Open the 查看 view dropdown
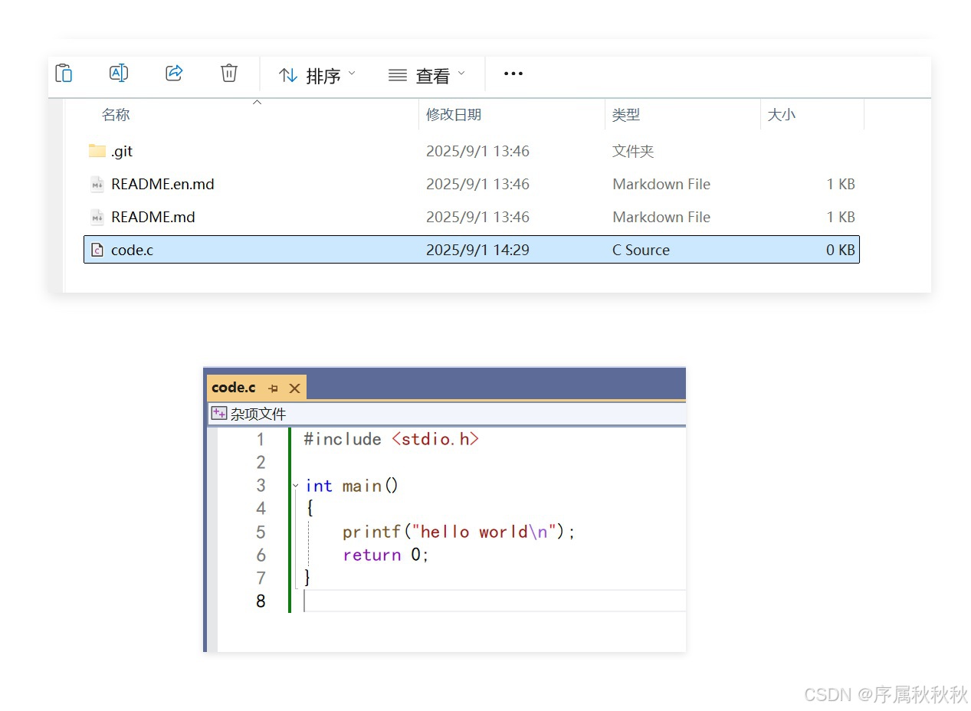 427,75
